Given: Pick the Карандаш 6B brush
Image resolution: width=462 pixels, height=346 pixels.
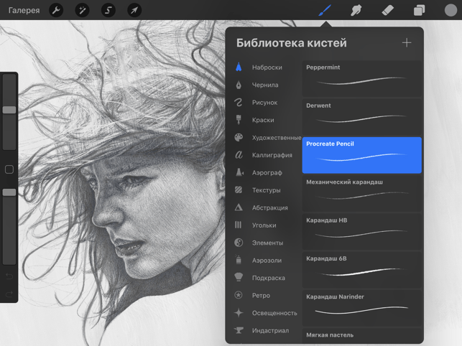Looking at the screenshot, I should click(361, 269).
